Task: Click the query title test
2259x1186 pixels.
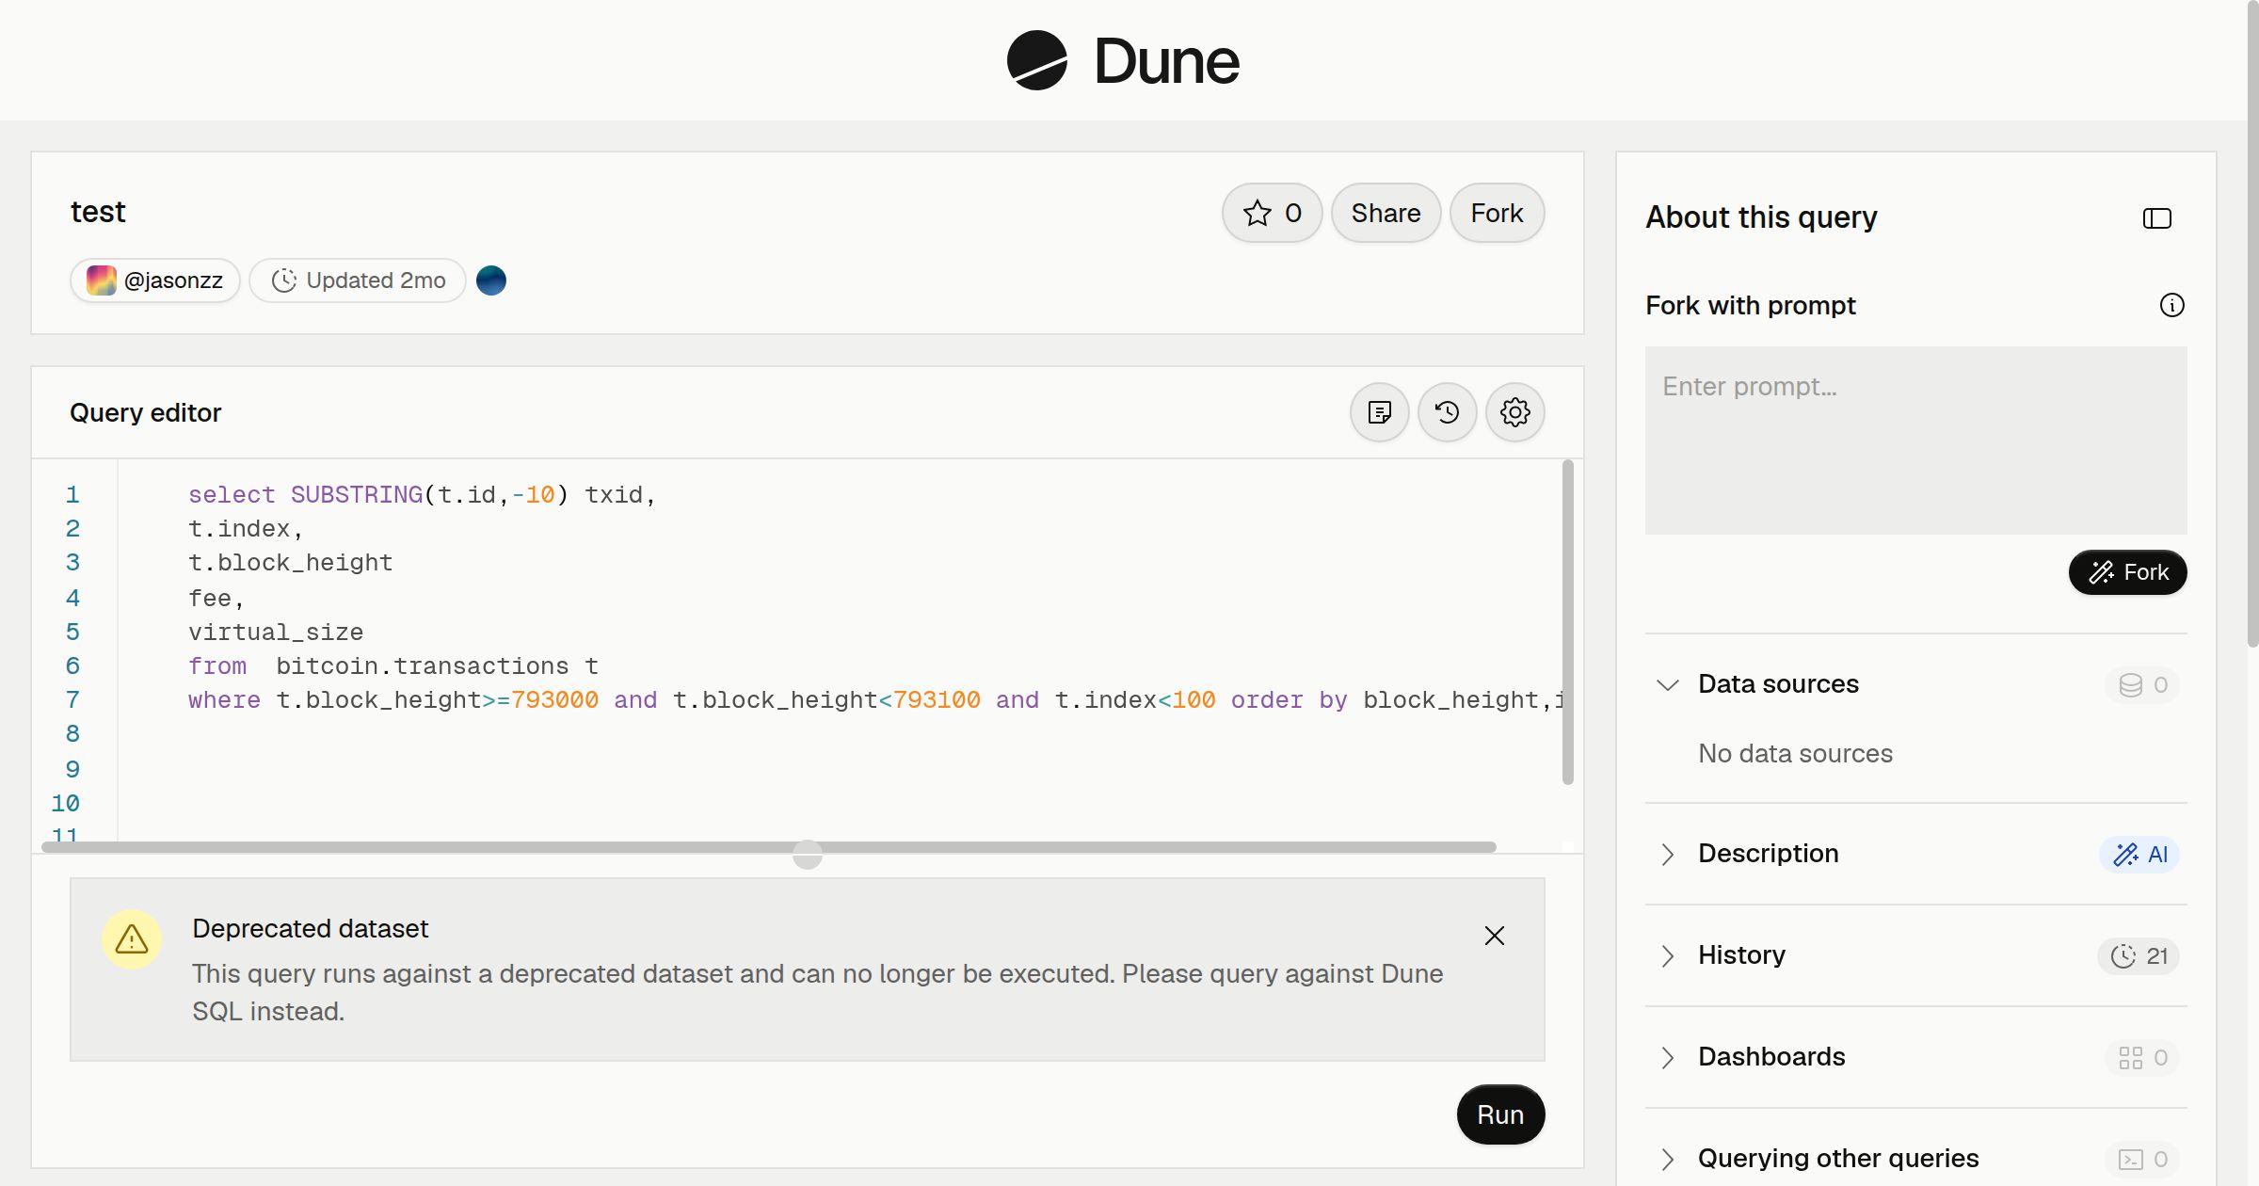Action: click(x=98, y=213)
